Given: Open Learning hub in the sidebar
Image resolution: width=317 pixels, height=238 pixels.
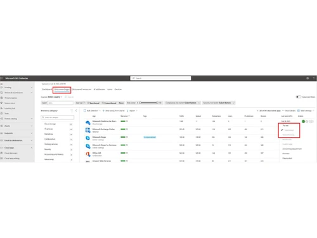Looking at the screenshot, I should [10, 109].
